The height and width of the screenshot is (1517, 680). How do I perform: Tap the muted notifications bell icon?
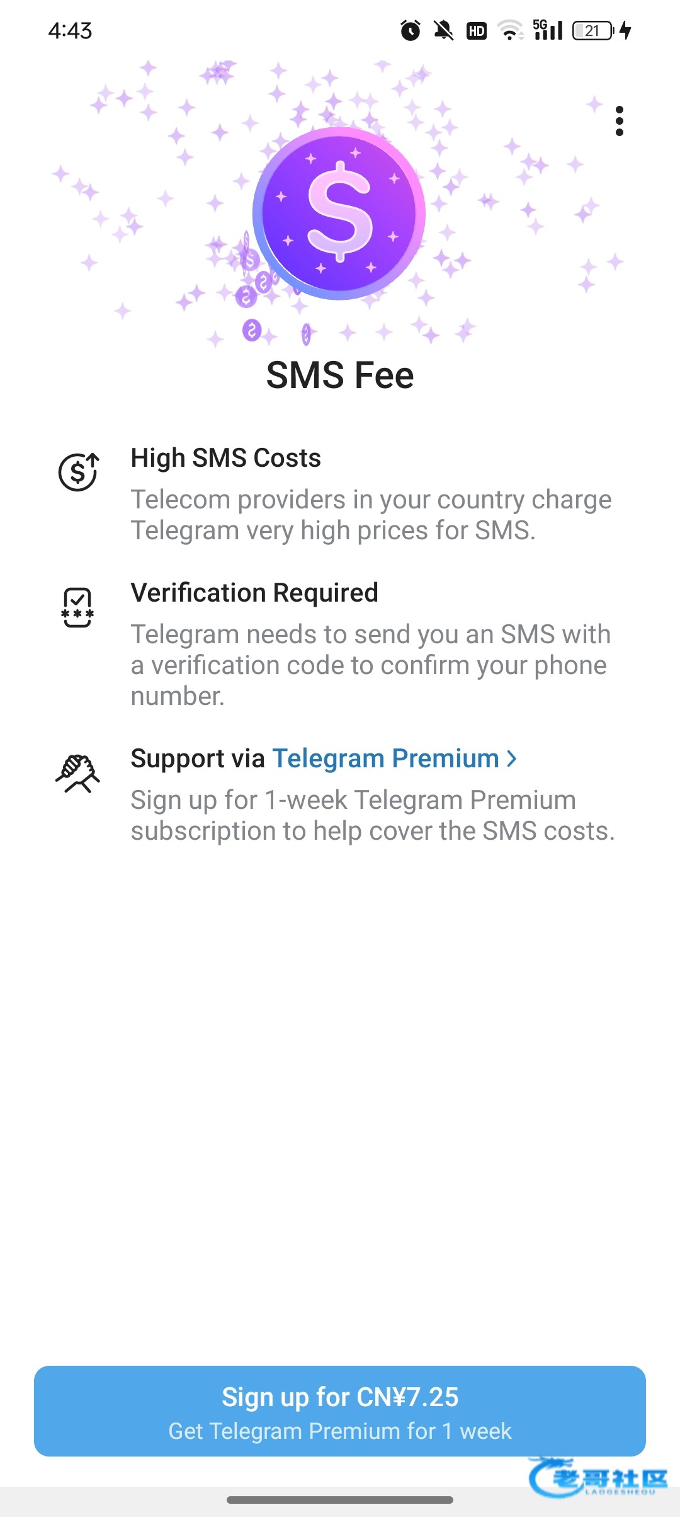pyautogui.click(x=443, y=30)
